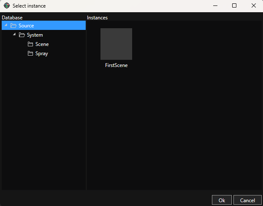Screen dimensions: 263x206
Task: Select the System tree label
Action: pyautogui.click(x=35, y=35)
